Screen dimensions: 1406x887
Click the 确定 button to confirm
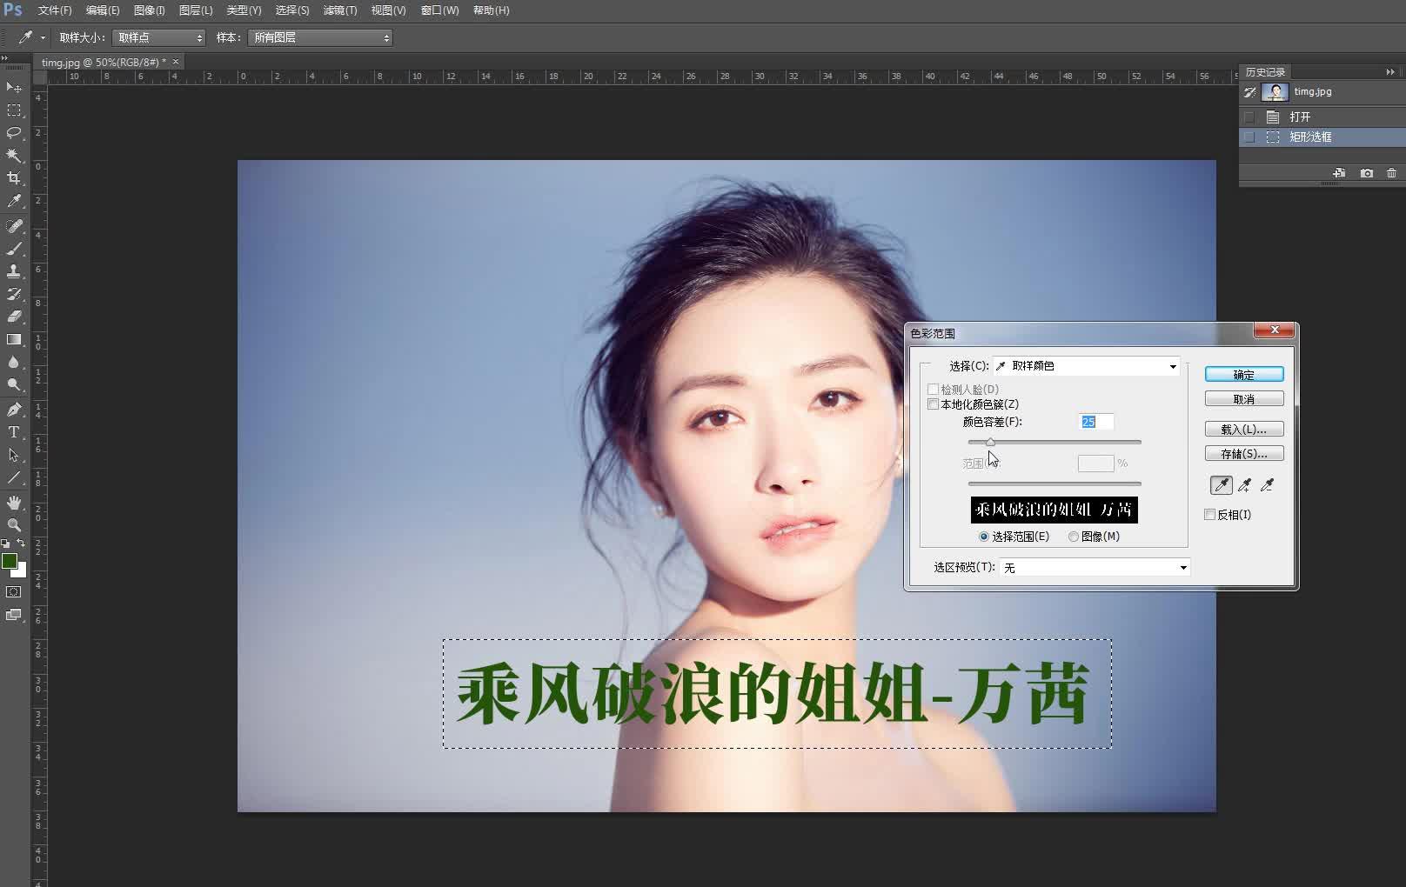pyautogui.click(x=1243, y=373)
